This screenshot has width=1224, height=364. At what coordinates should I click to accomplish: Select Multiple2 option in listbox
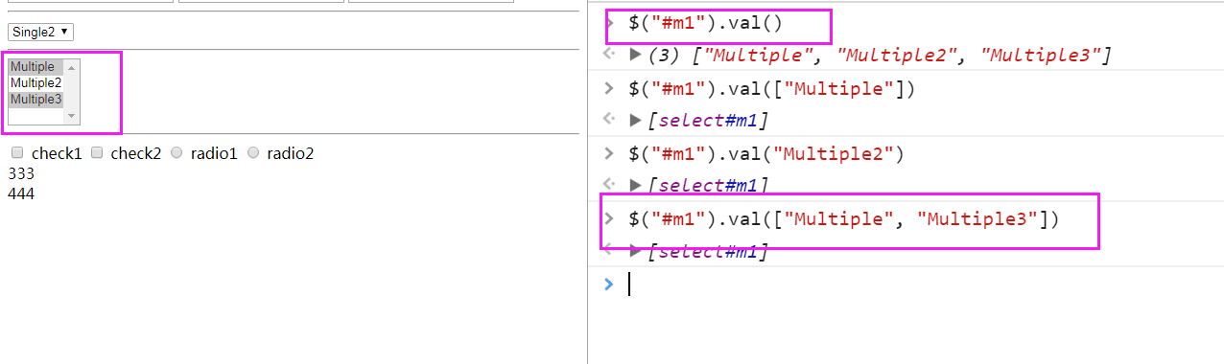(x=36, y=83)
